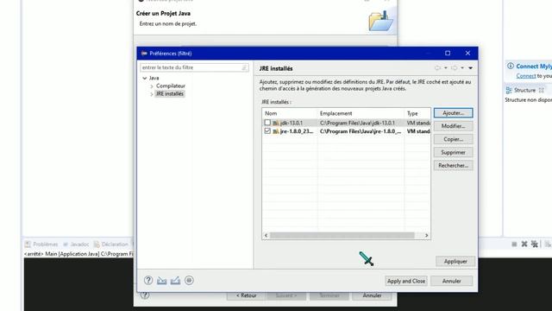The height and width of the screenshot is (311, 552).
Task: Click the help icon in project wizard
Action: (x=145, y=295)
